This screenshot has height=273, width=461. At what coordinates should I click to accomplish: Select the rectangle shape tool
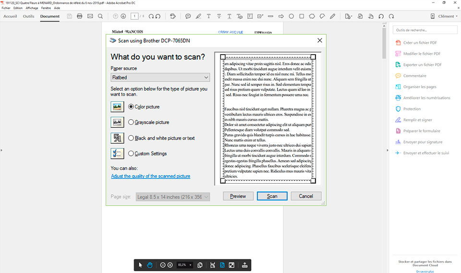click(302, 16)
